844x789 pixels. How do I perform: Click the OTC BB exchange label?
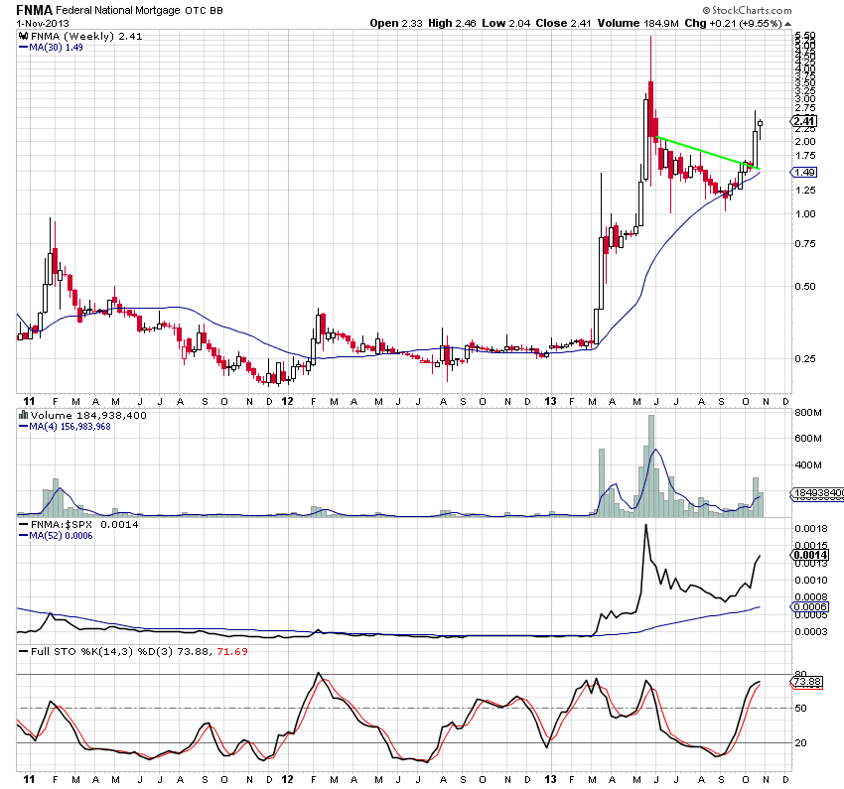click(x=204, y=10)
